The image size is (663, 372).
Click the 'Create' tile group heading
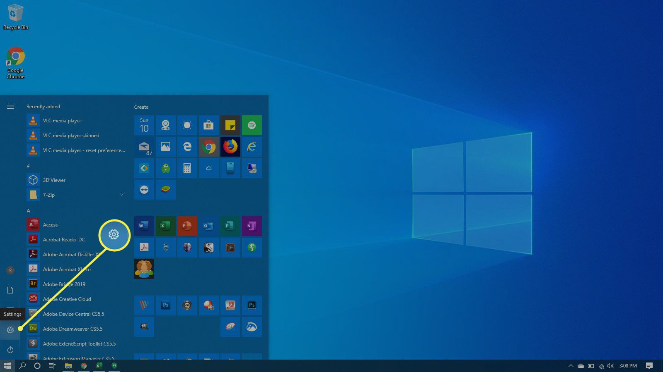[141, 107]
